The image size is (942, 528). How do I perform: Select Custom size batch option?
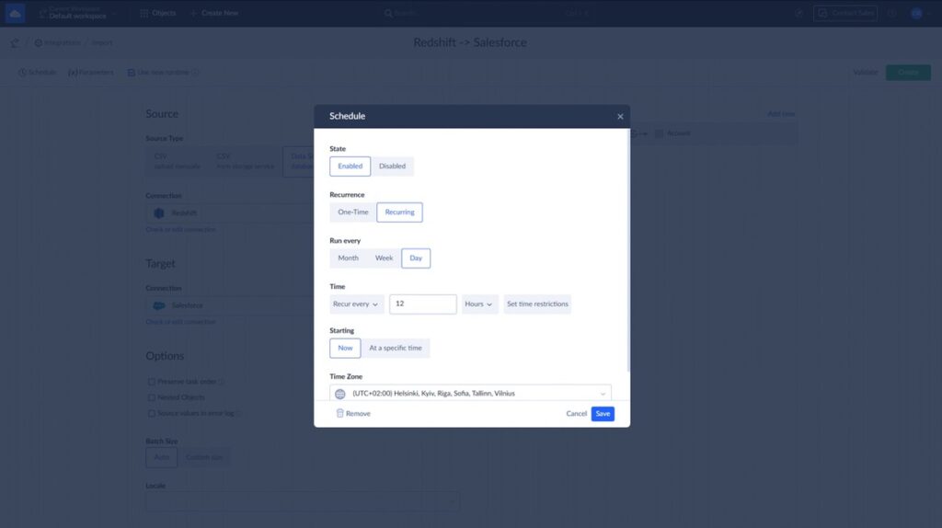click(x=204, y=458)
